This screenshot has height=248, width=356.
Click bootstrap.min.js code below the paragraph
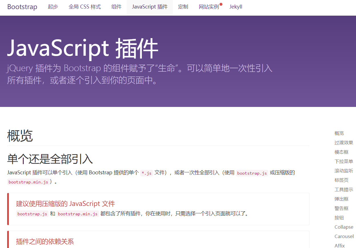[28, 182]
